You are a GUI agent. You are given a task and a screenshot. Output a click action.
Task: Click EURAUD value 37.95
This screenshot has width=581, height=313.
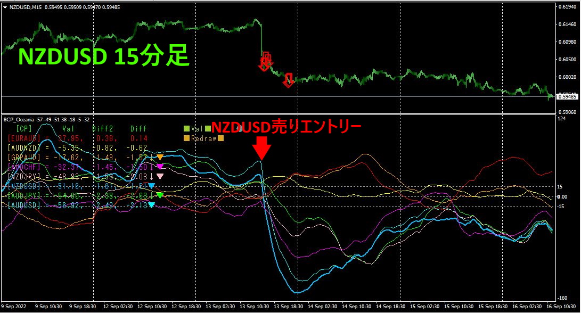tap(69, 138)
